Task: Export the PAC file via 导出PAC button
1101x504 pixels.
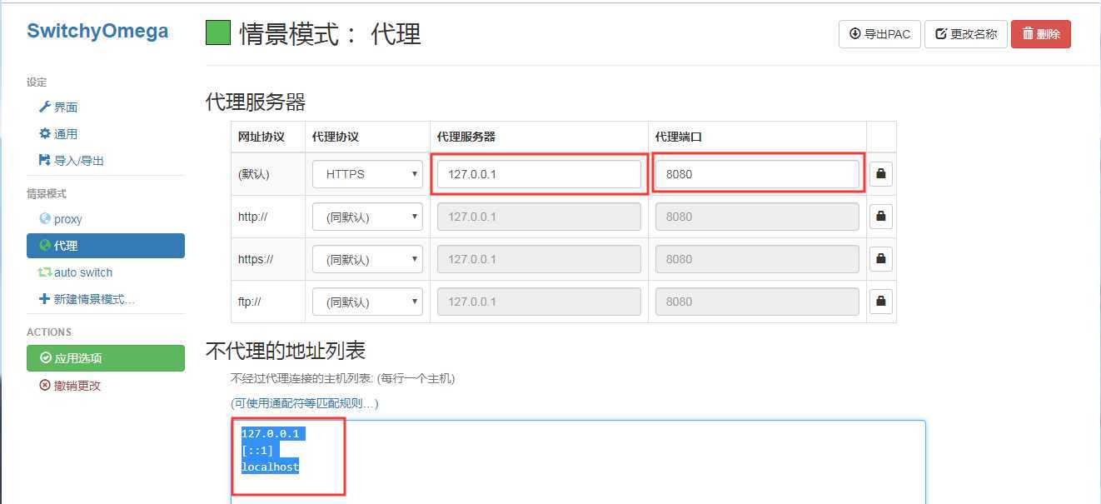Action: pos(879,34)
